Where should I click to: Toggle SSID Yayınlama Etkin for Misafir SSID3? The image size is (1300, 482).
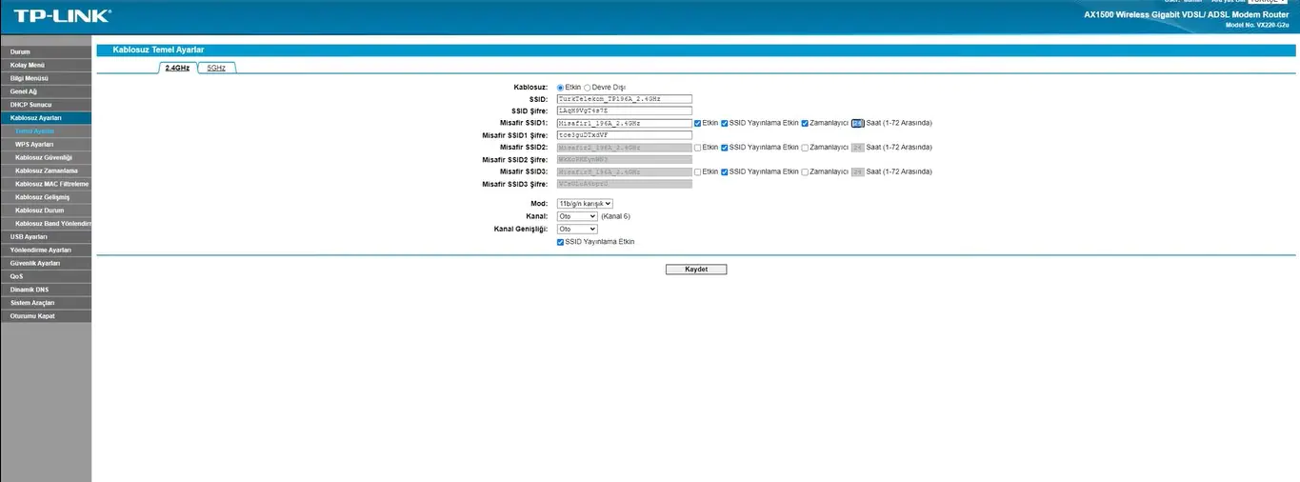[725, 171]
